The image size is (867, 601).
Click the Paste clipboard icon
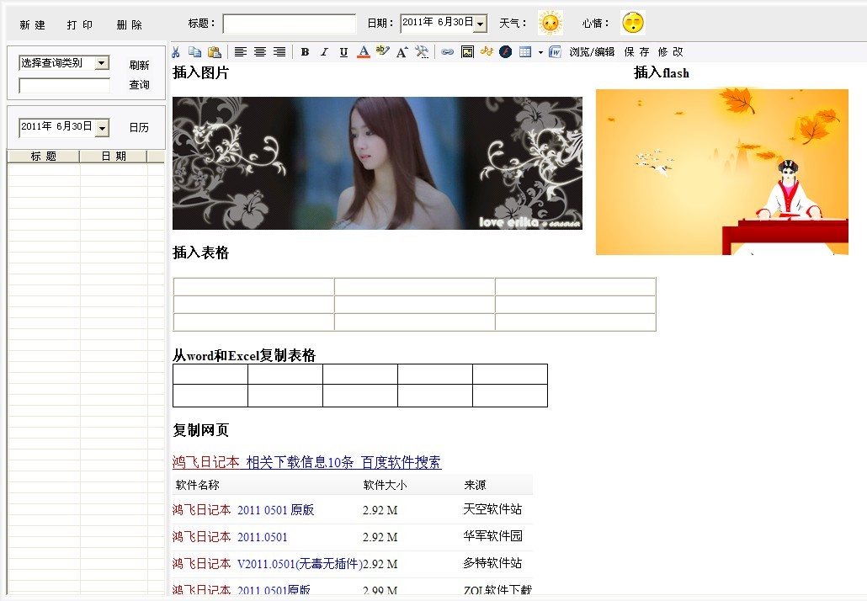pyautogui.click(x=215, y=52)
